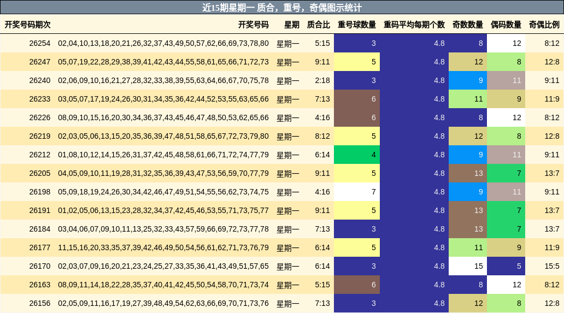
Task: Click 星期一 in row 26156
Action: (x=288, y=304)
